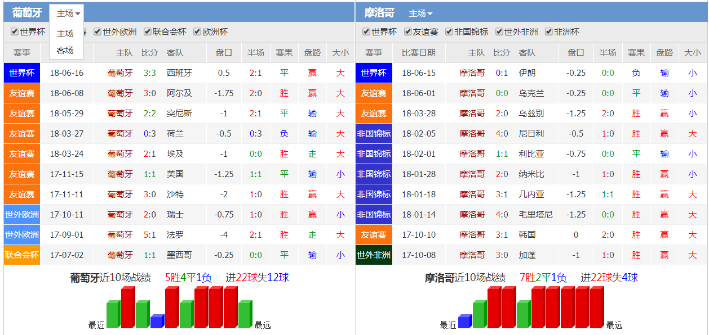Uncheck 世外欧洲 filter checkbox
This screenshot has height=335, width=709.
pos(98,32)
